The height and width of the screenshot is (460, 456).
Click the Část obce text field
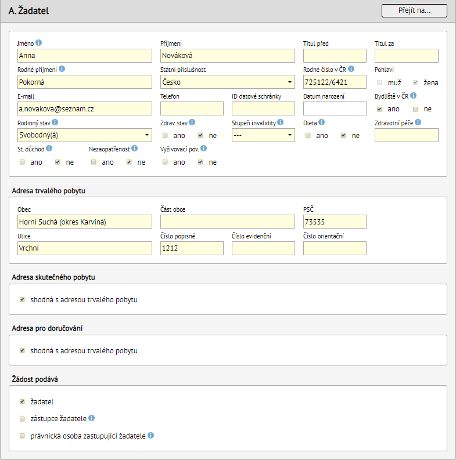click(227, 222)
